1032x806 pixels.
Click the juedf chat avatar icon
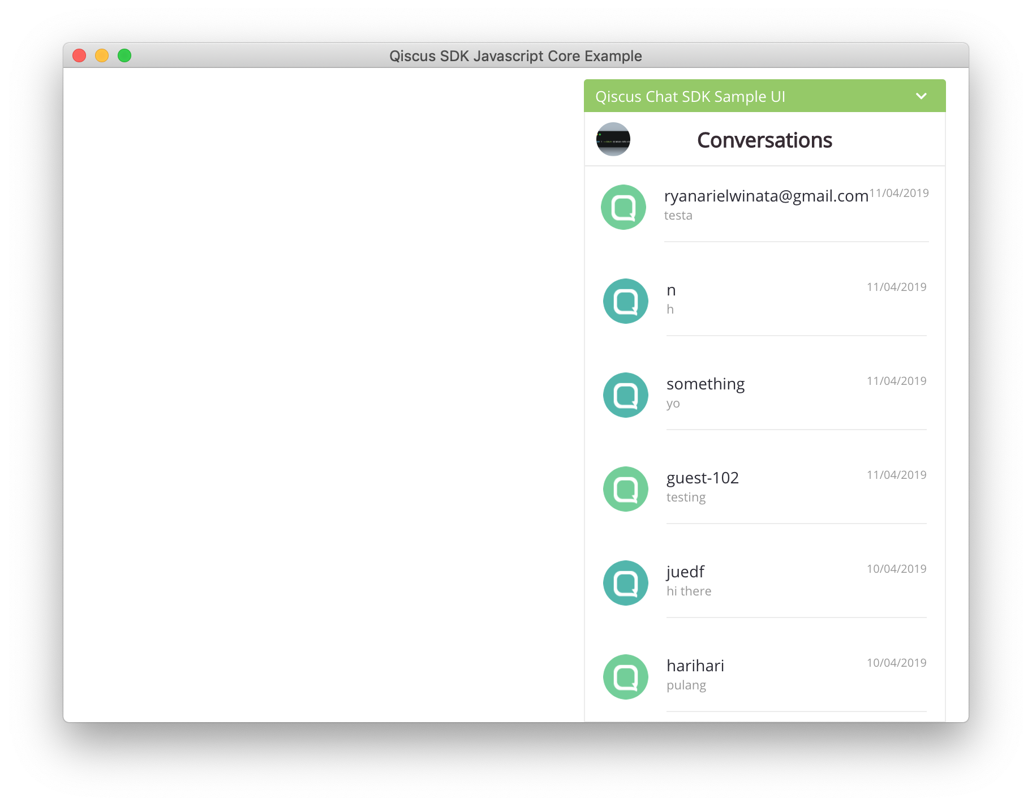[626, 583]
